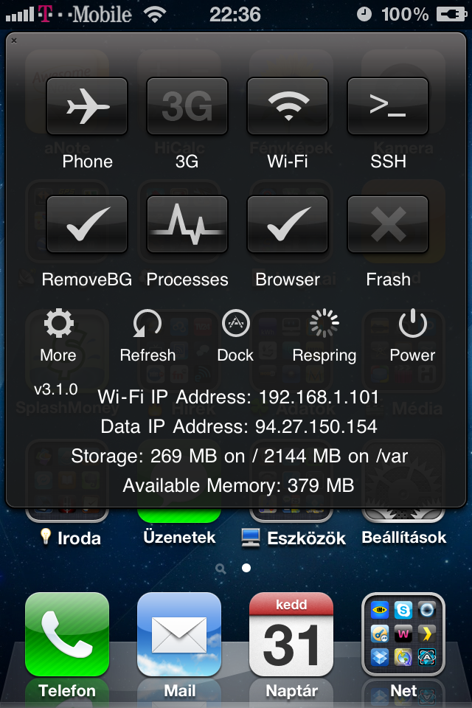
Task: Open the Dock App Store icon
Action: click(x=235, y=324)
